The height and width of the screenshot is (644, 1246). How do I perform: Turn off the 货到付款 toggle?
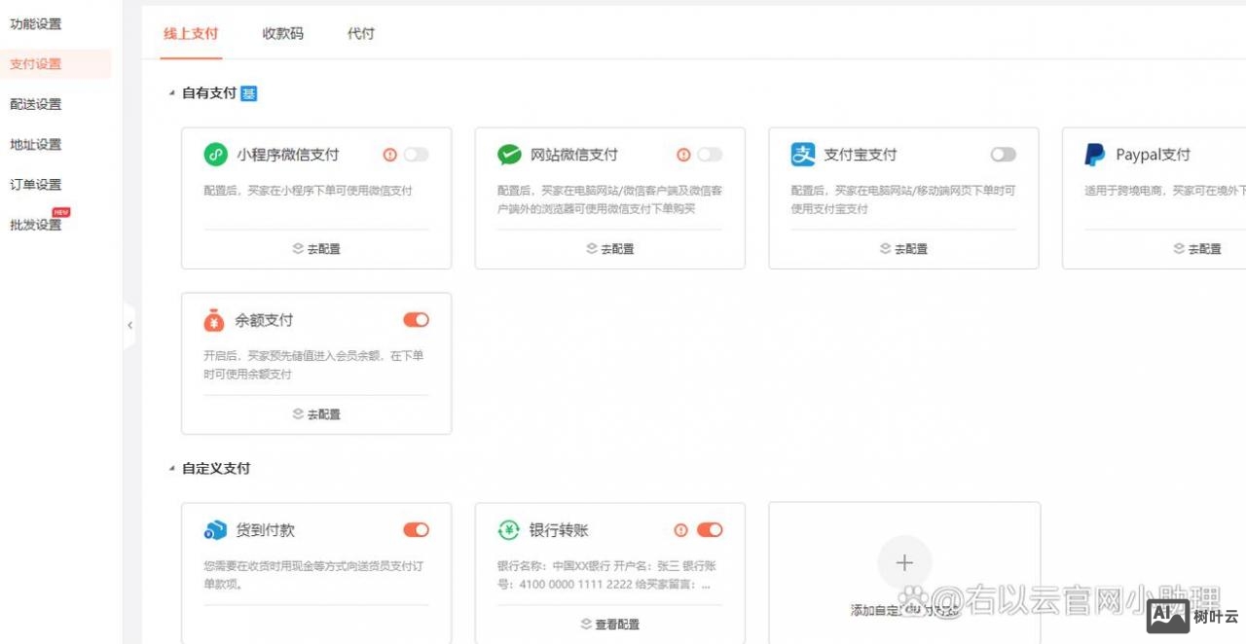[x=416, y=529]
